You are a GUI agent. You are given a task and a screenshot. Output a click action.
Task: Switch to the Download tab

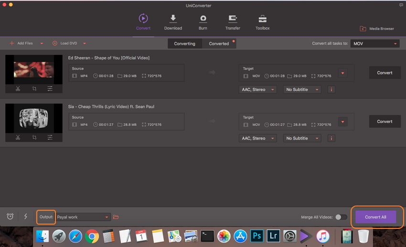tap(173, 22)
